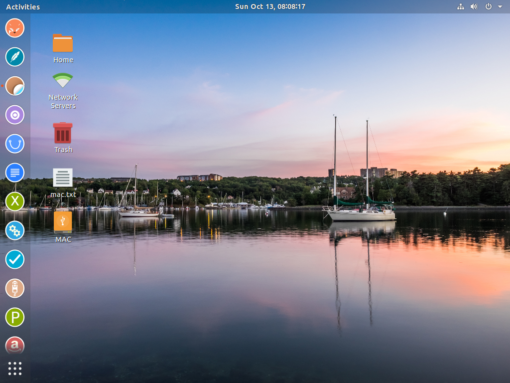Open the blue gears system settings dock icon
The height and width of the screenshot is (383, 510).
14,230
